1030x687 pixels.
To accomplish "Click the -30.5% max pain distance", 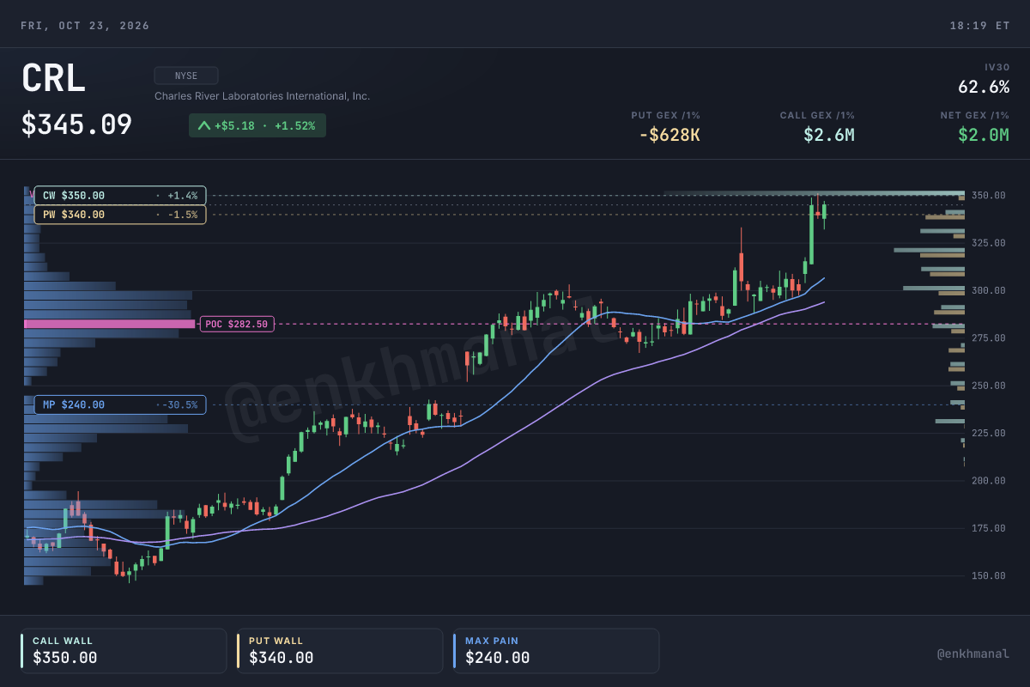I will (180, 404).
